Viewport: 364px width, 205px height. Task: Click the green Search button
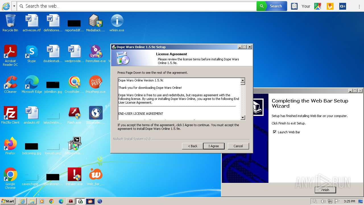(x=272, y=6)
